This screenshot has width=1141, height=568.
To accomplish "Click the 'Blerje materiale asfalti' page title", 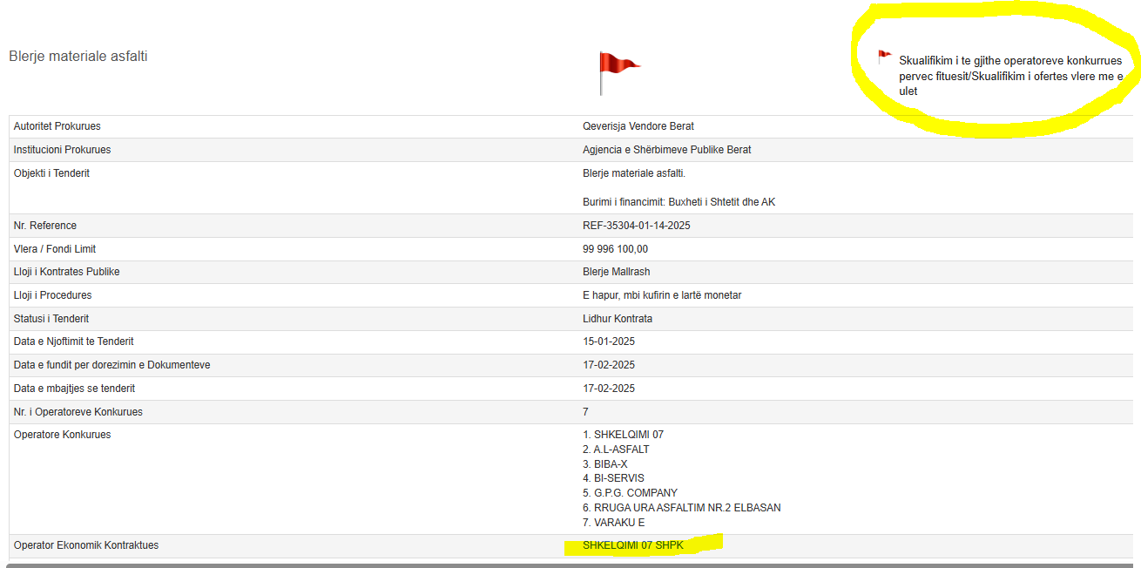I will tap(78, 57).
